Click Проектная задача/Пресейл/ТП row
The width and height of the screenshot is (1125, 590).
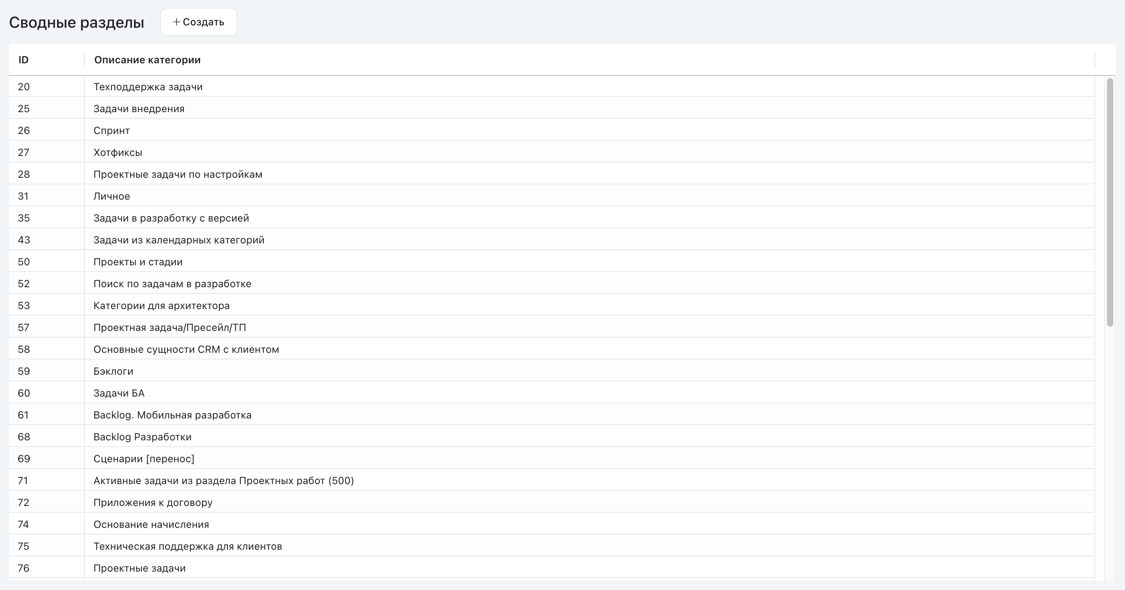pyautogui.click(x=552, y=327)
